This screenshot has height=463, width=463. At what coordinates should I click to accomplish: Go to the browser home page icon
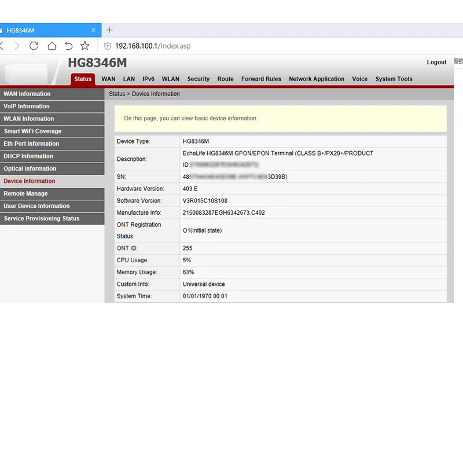(52, 46)
